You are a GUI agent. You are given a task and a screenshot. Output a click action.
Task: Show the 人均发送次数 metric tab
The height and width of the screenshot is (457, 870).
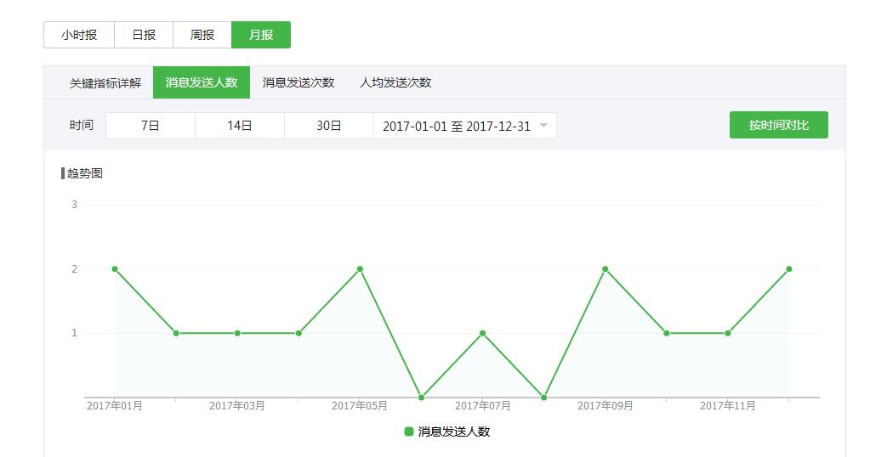pos(395,82)
